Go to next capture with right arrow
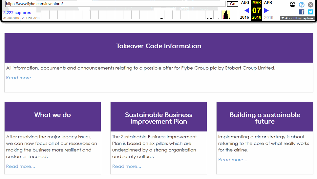The height and width of the screenshot is (179, 317). (x=266, y=10)
